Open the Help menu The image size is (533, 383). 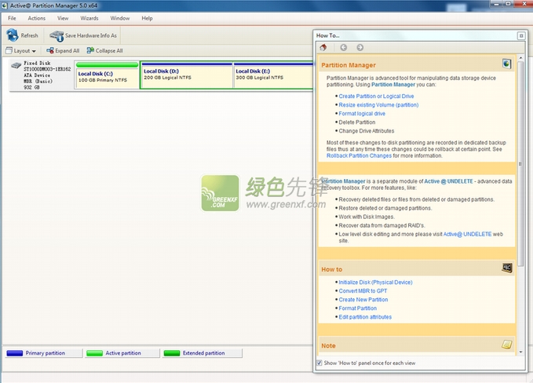click(x=148, y=18)
